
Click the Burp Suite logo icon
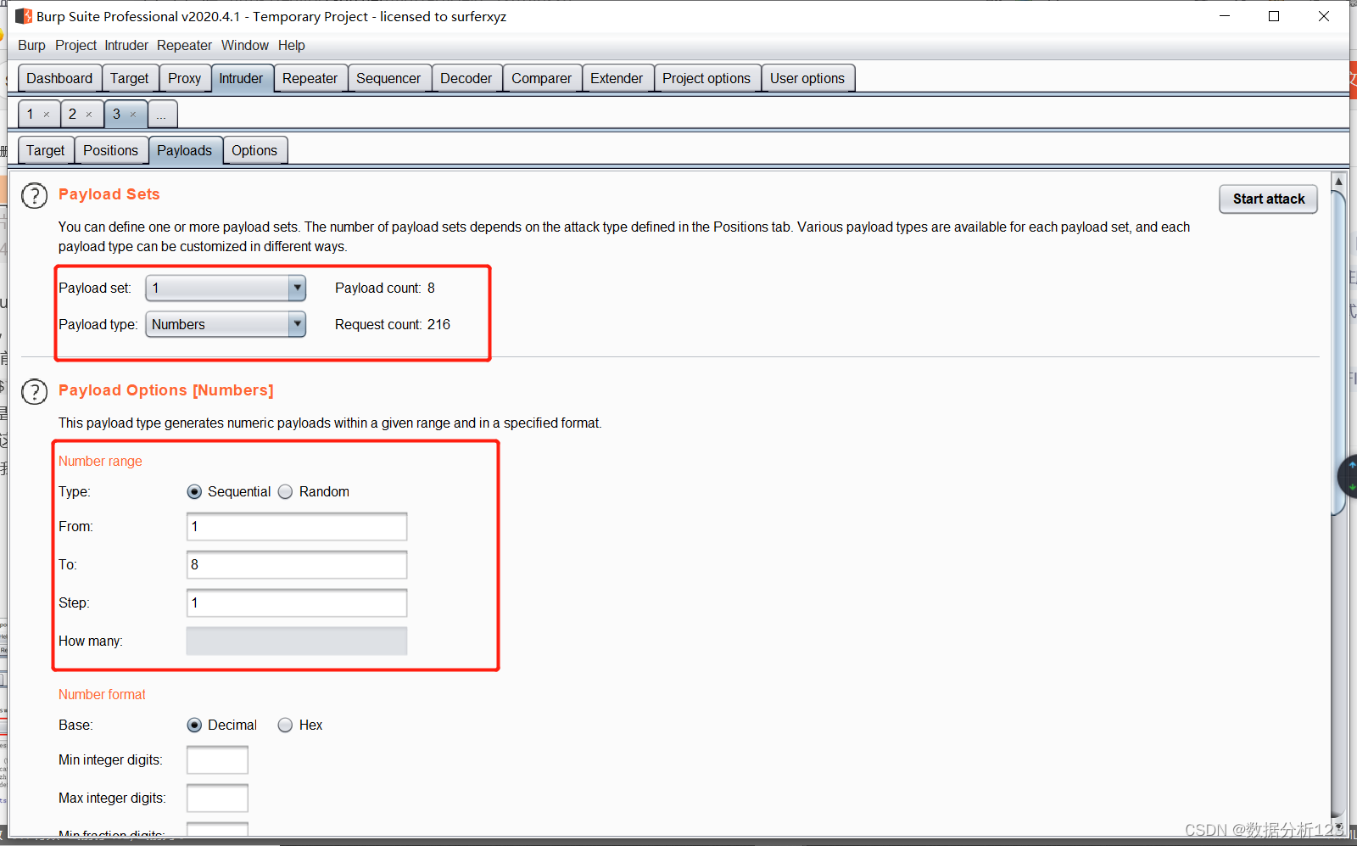point(24,16)
